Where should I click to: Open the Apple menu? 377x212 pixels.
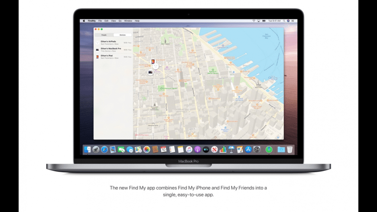pyautogui.click(x=84, y=21)
